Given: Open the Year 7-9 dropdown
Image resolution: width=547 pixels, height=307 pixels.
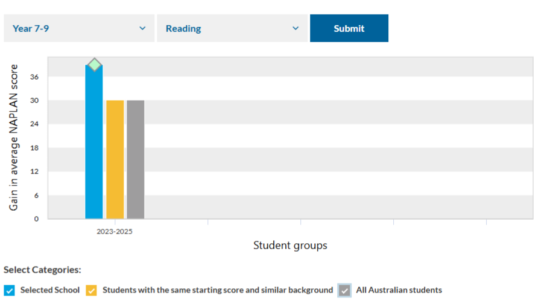Looking at the screenshot, I should [78, 28].
